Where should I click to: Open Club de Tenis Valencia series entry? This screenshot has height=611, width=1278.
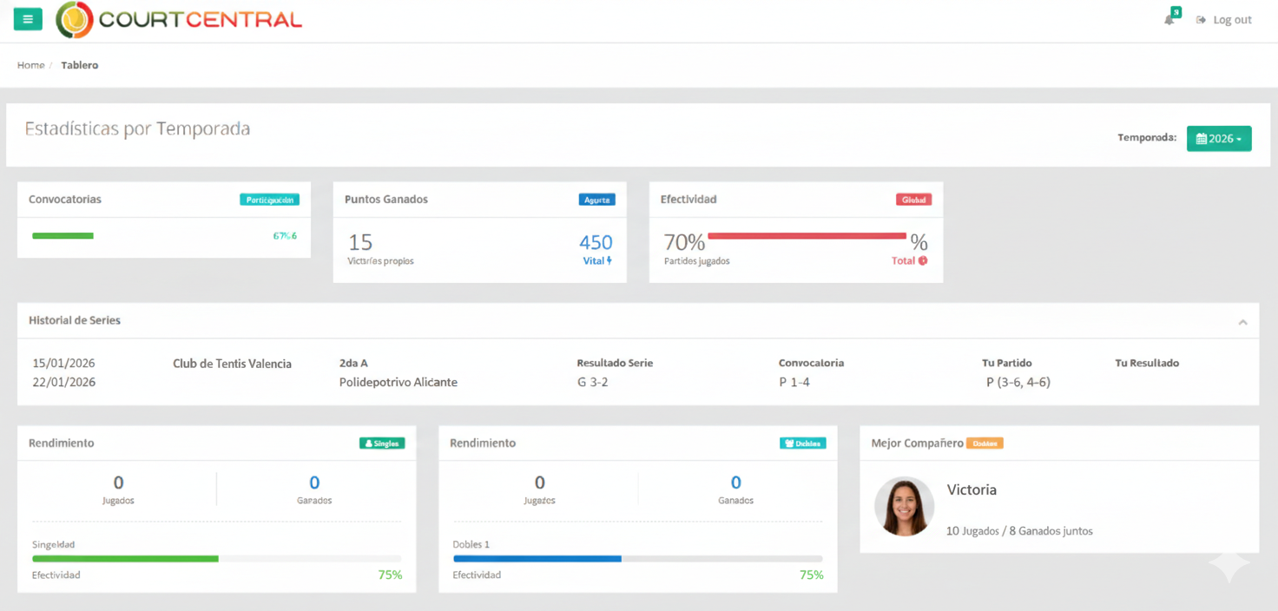[x=231, y=364]
